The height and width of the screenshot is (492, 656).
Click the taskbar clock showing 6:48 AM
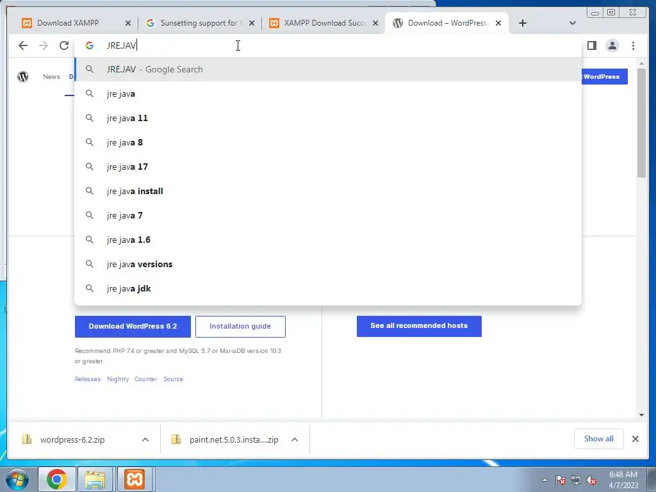point(623,480)
